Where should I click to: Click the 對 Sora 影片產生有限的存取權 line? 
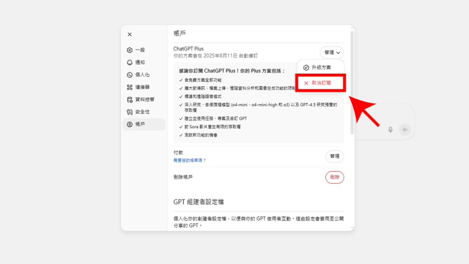213,127
